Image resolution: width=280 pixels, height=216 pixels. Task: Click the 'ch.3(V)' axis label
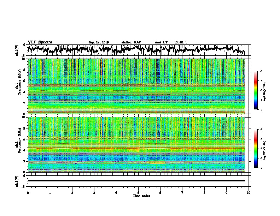click(17, 181)
